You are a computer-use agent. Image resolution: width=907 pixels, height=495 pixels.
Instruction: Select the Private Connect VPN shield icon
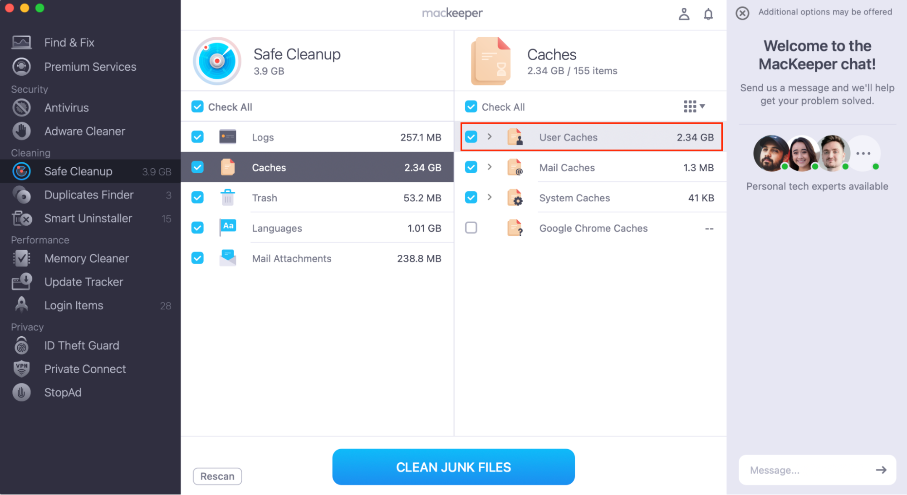[21, 369]
